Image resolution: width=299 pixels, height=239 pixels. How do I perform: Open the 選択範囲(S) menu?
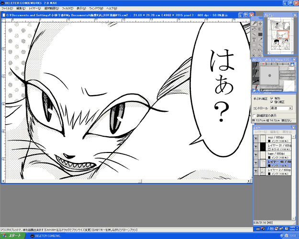point(52,9)
